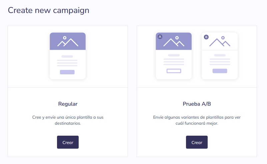267x164 pixels.
Task: Select the Prueba A/B campaign title
Action: pos(197,104)
